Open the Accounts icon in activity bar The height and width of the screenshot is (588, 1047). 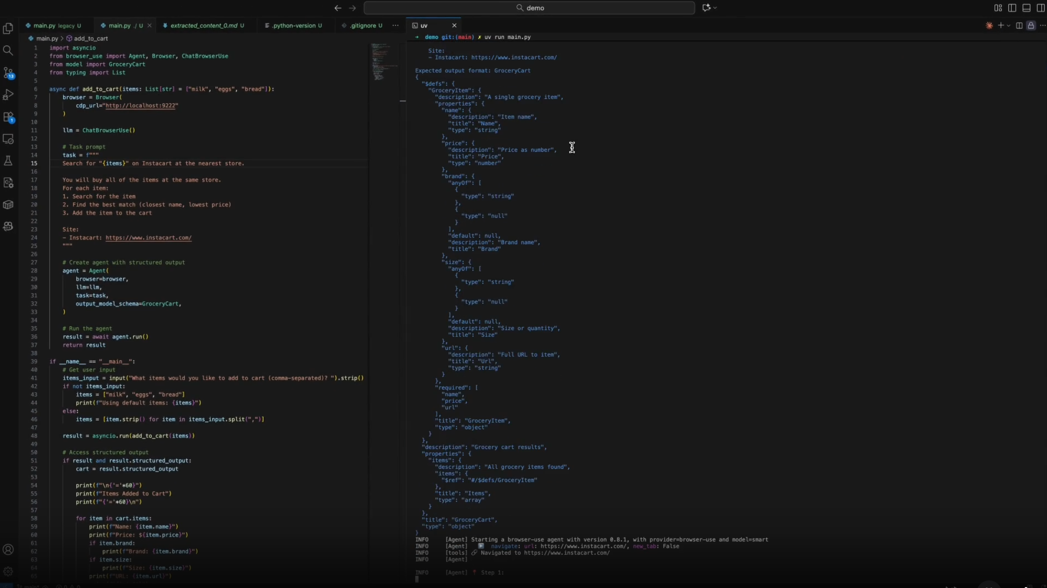point(8,550)
